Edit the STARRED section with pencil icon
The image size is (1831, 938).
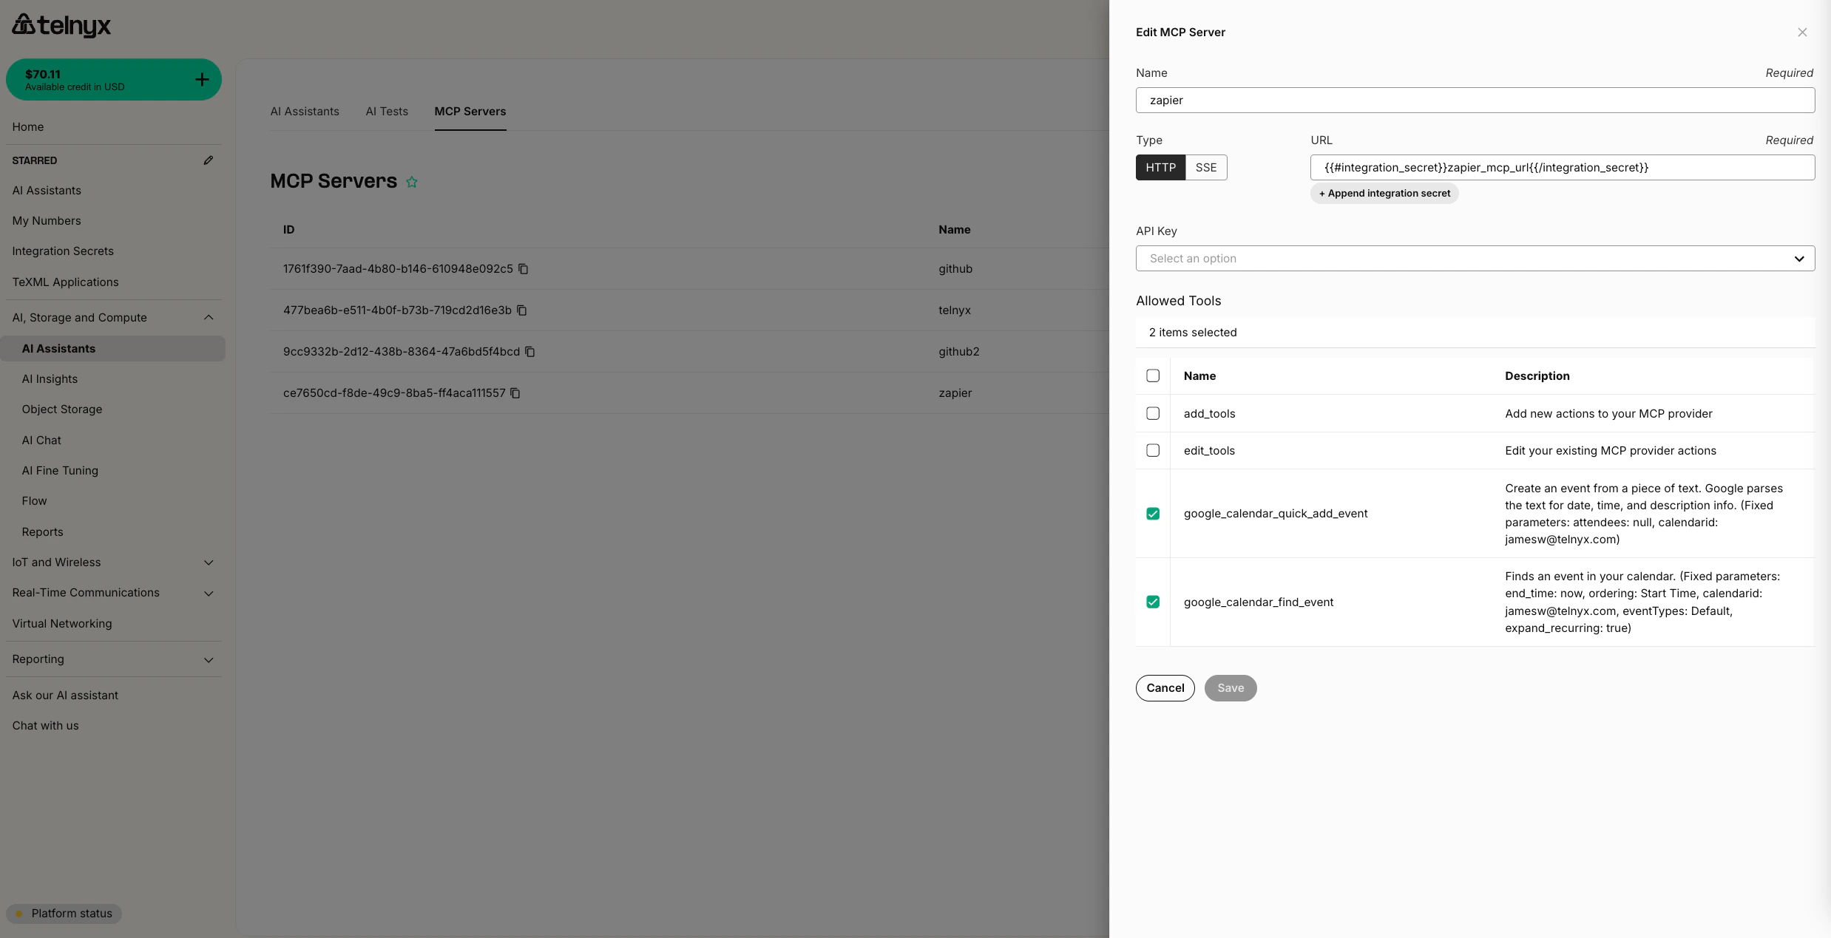(x=209, y=160)
